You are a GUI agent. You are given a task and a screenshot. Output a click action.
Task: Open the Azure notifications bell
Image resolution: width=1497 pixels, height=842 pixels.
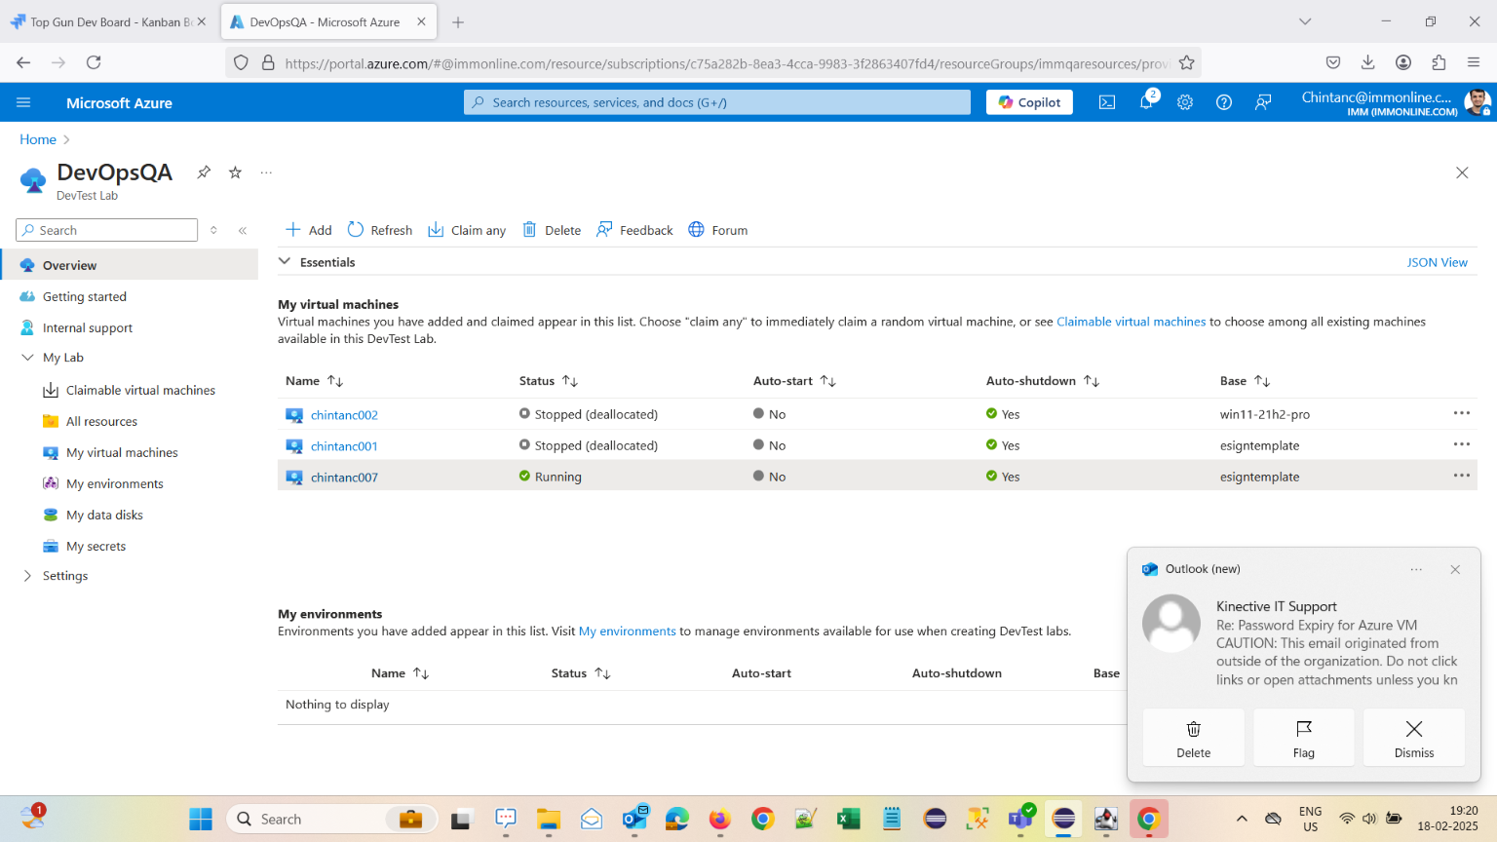click(x=1146, y=102)
